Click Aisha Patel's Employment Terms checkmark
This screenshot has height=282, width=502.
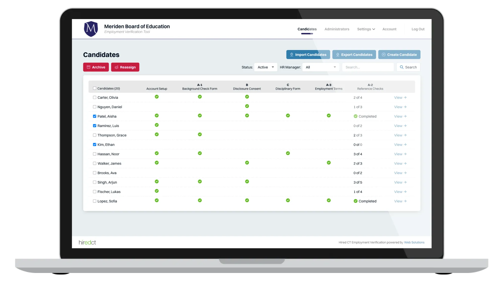coord(329,115)
